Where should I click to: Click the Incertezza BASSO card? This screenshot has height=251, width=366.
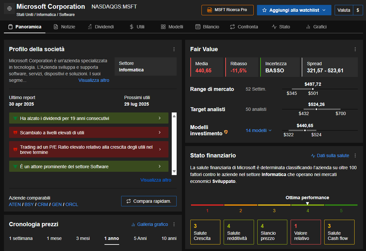[280, 67]
